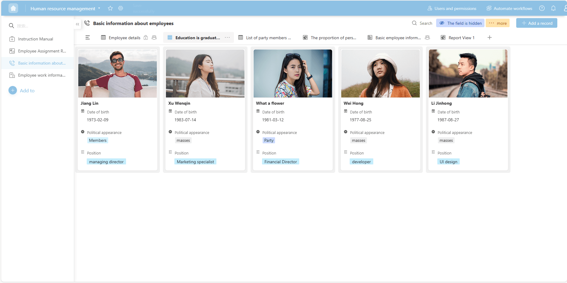Open the help question mark icon
Viewport: 567px width, 283px height.
[542, 8]
